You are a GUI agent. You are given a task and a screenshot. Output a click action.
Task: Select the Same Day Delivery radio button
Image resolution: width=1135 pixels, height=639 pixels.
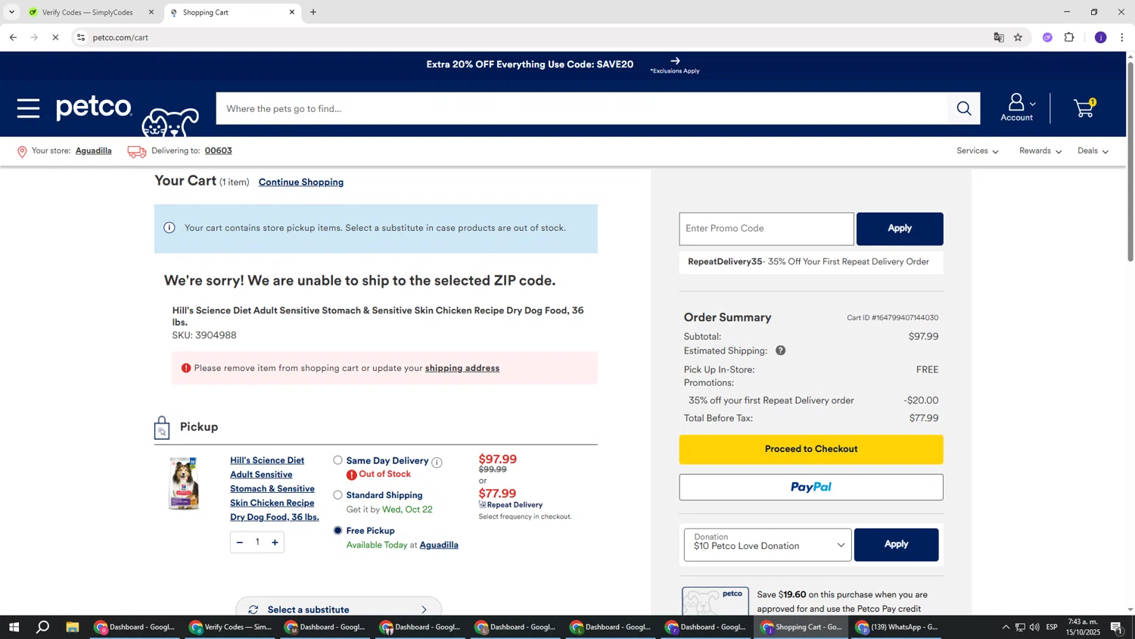pos(338,460)
